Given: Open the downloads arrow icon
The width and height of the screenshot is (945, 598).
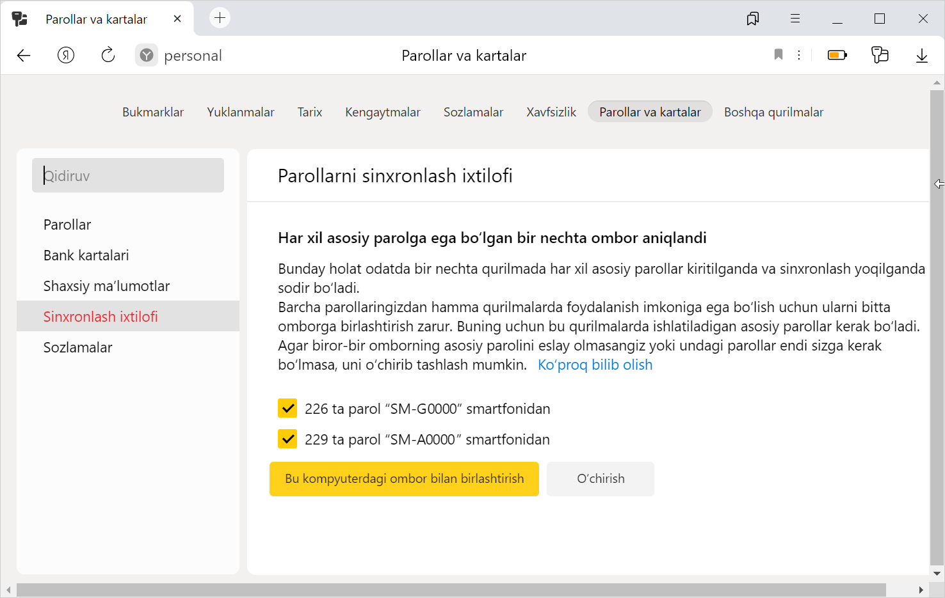Looking at the screenshot, I should point(921,56).
